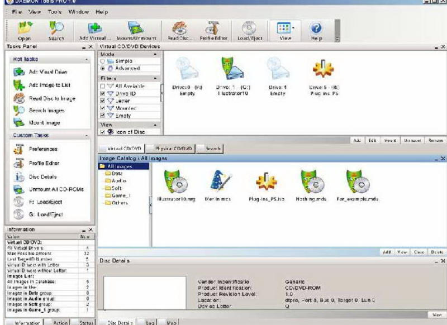Click the Remove button in the devices panel
The height and width of the screenshot is (325, 447).
(435, 140)
